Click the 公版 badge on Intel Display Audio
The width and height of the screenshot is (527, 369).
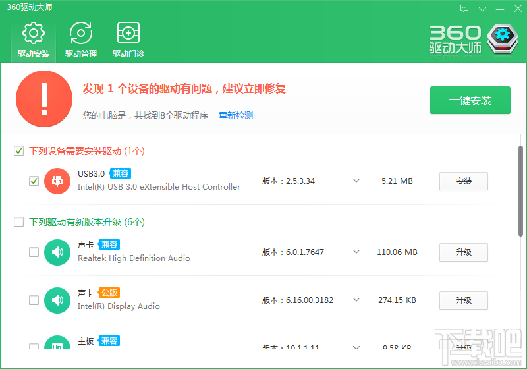point(109,293)
